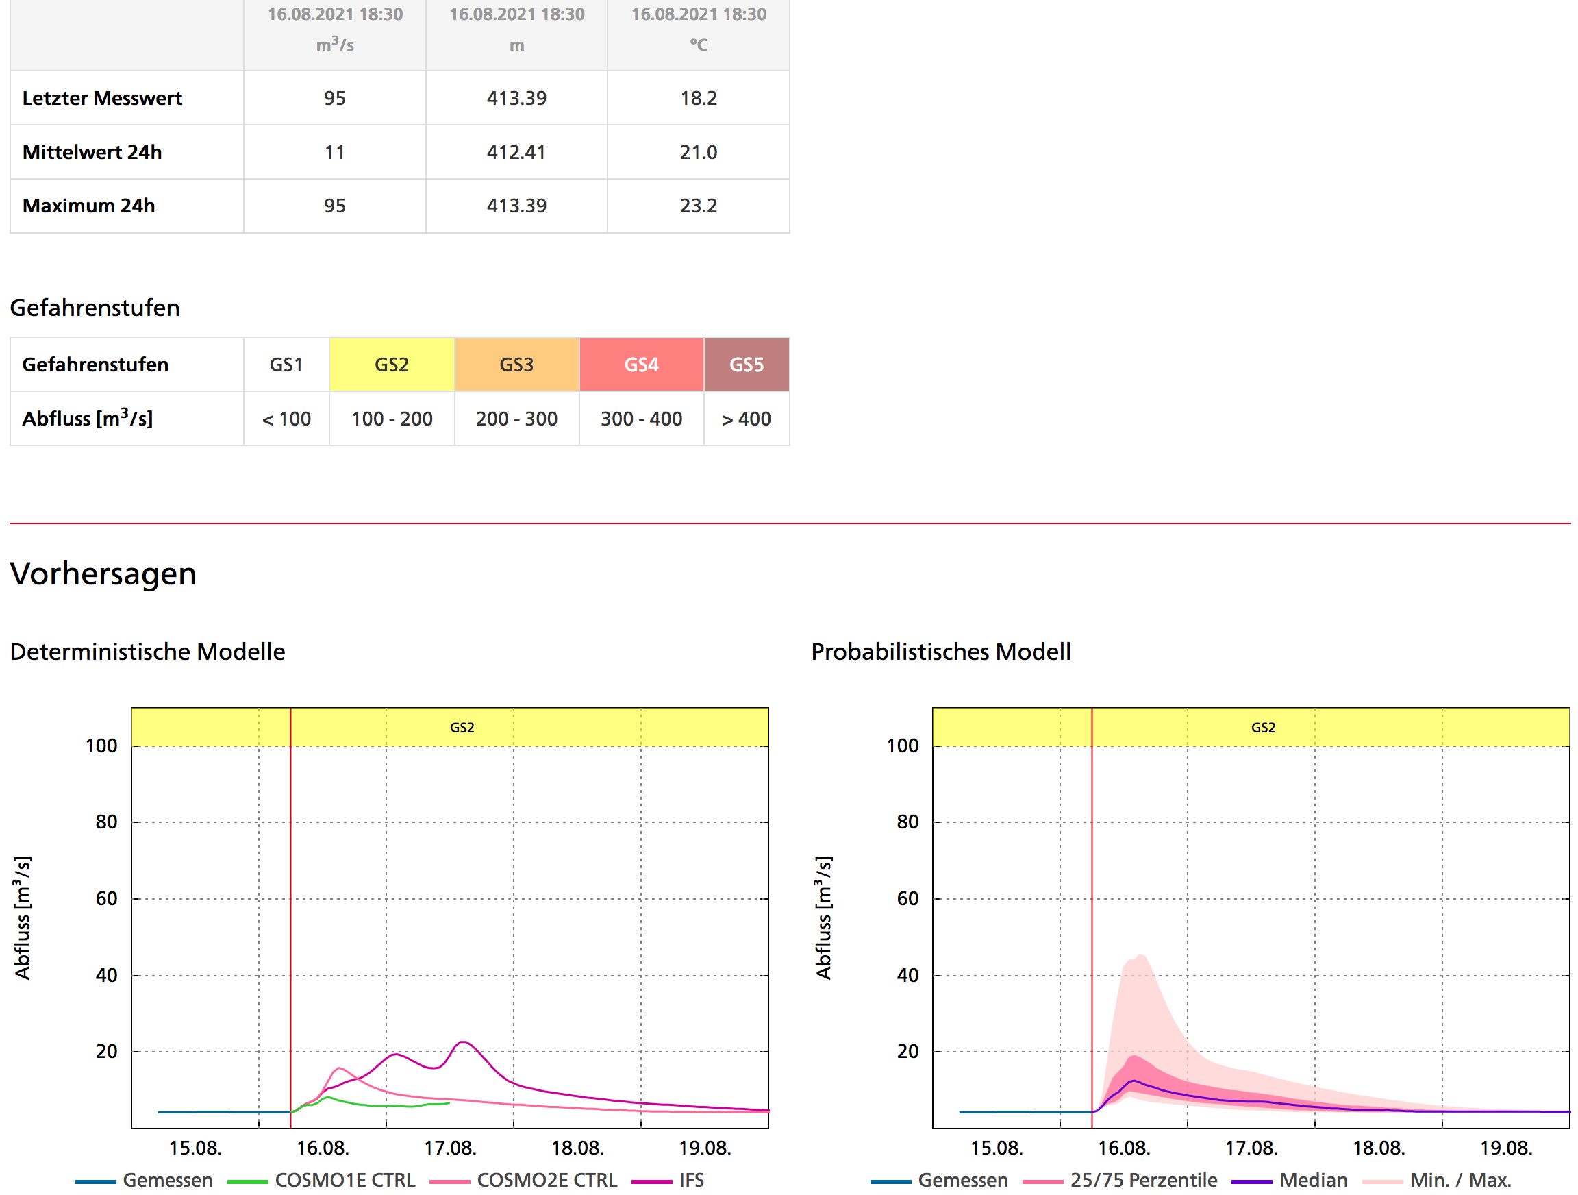Image resolution: width=1578 pixels, height=1195 pixels.
Task: Click the magenta IFS legend entry
Action: pos(690,1180)
